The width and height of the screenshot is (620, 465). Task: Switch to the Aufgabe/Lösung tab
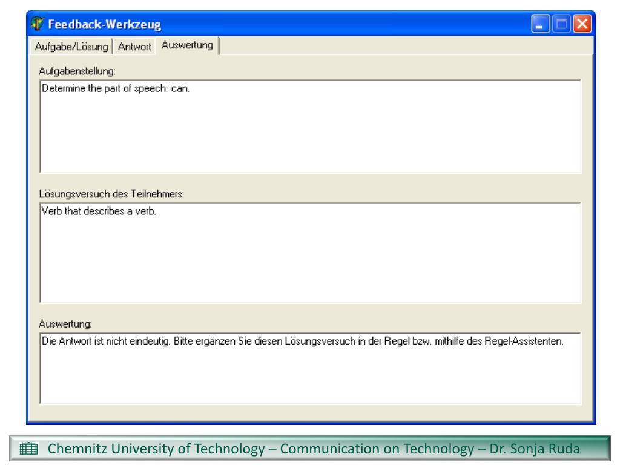click(x=71, y=47)
